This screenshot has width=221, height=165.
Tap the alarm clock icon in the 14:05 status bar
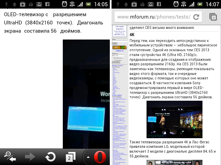65,4
